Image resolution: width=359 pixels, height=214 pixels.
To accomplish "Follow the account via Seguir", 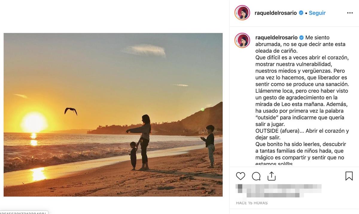I will point(317,13).
